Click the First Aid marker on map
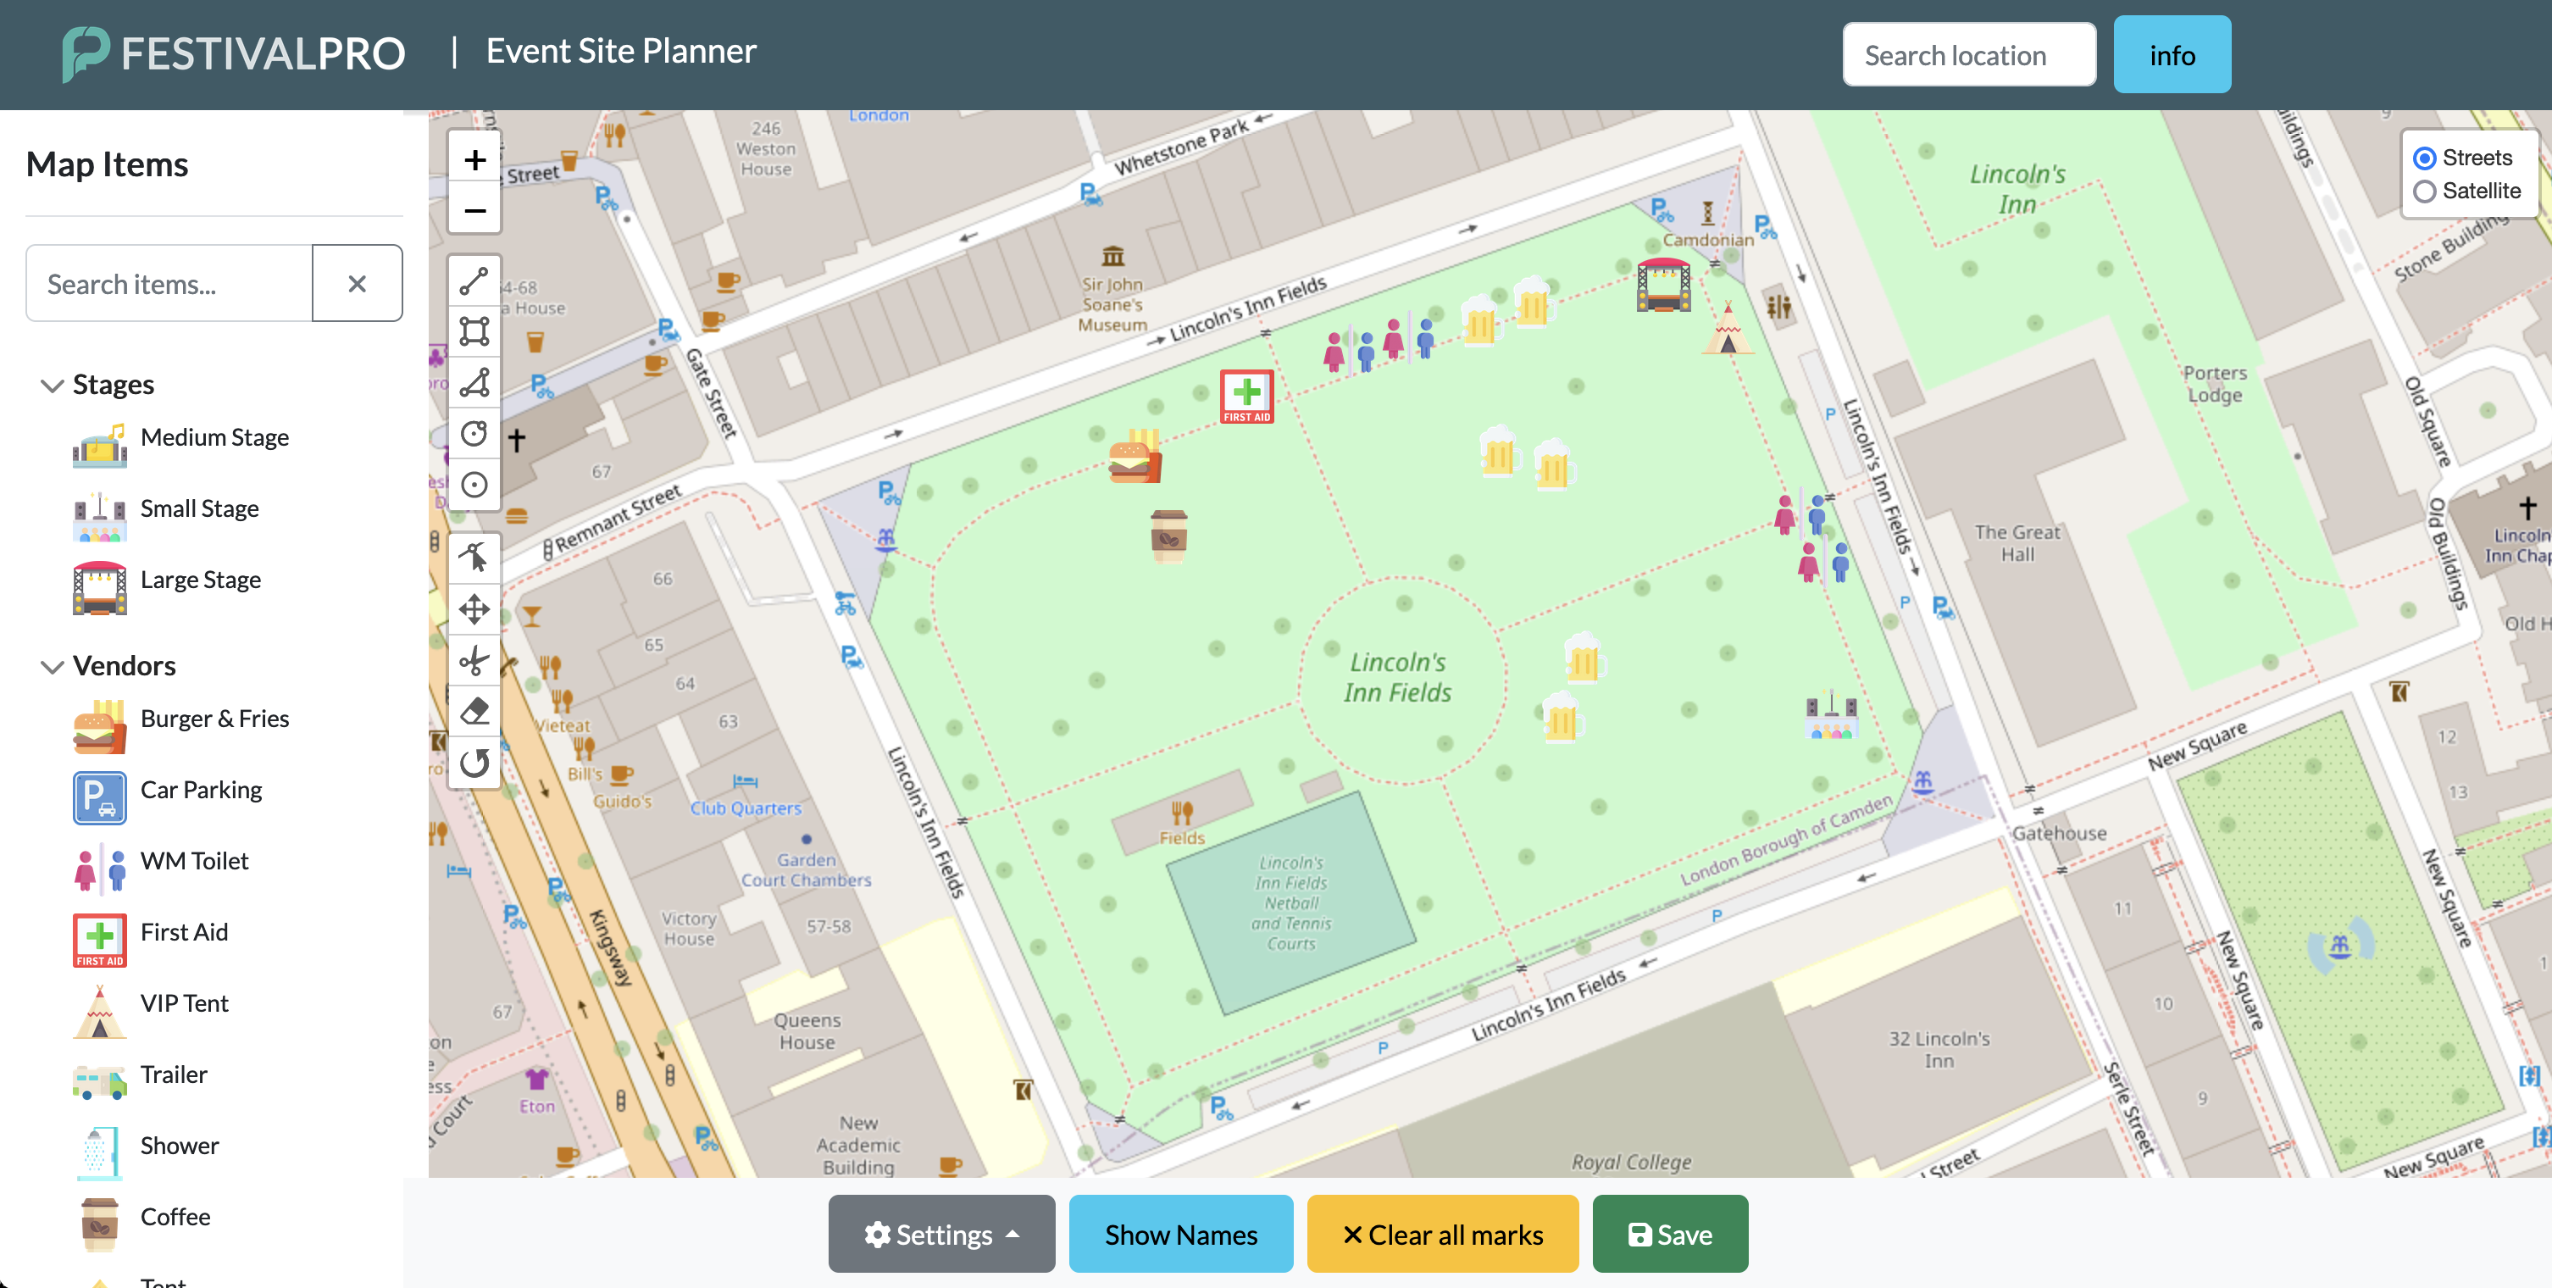Screen dimensions: 2552x1288 1245,396
